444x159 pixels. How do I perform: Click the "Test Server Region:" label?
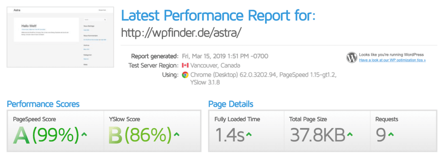[153, 65]
